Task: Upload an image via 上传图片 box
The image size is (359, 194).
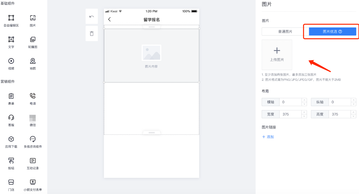Action: (277, 55)
